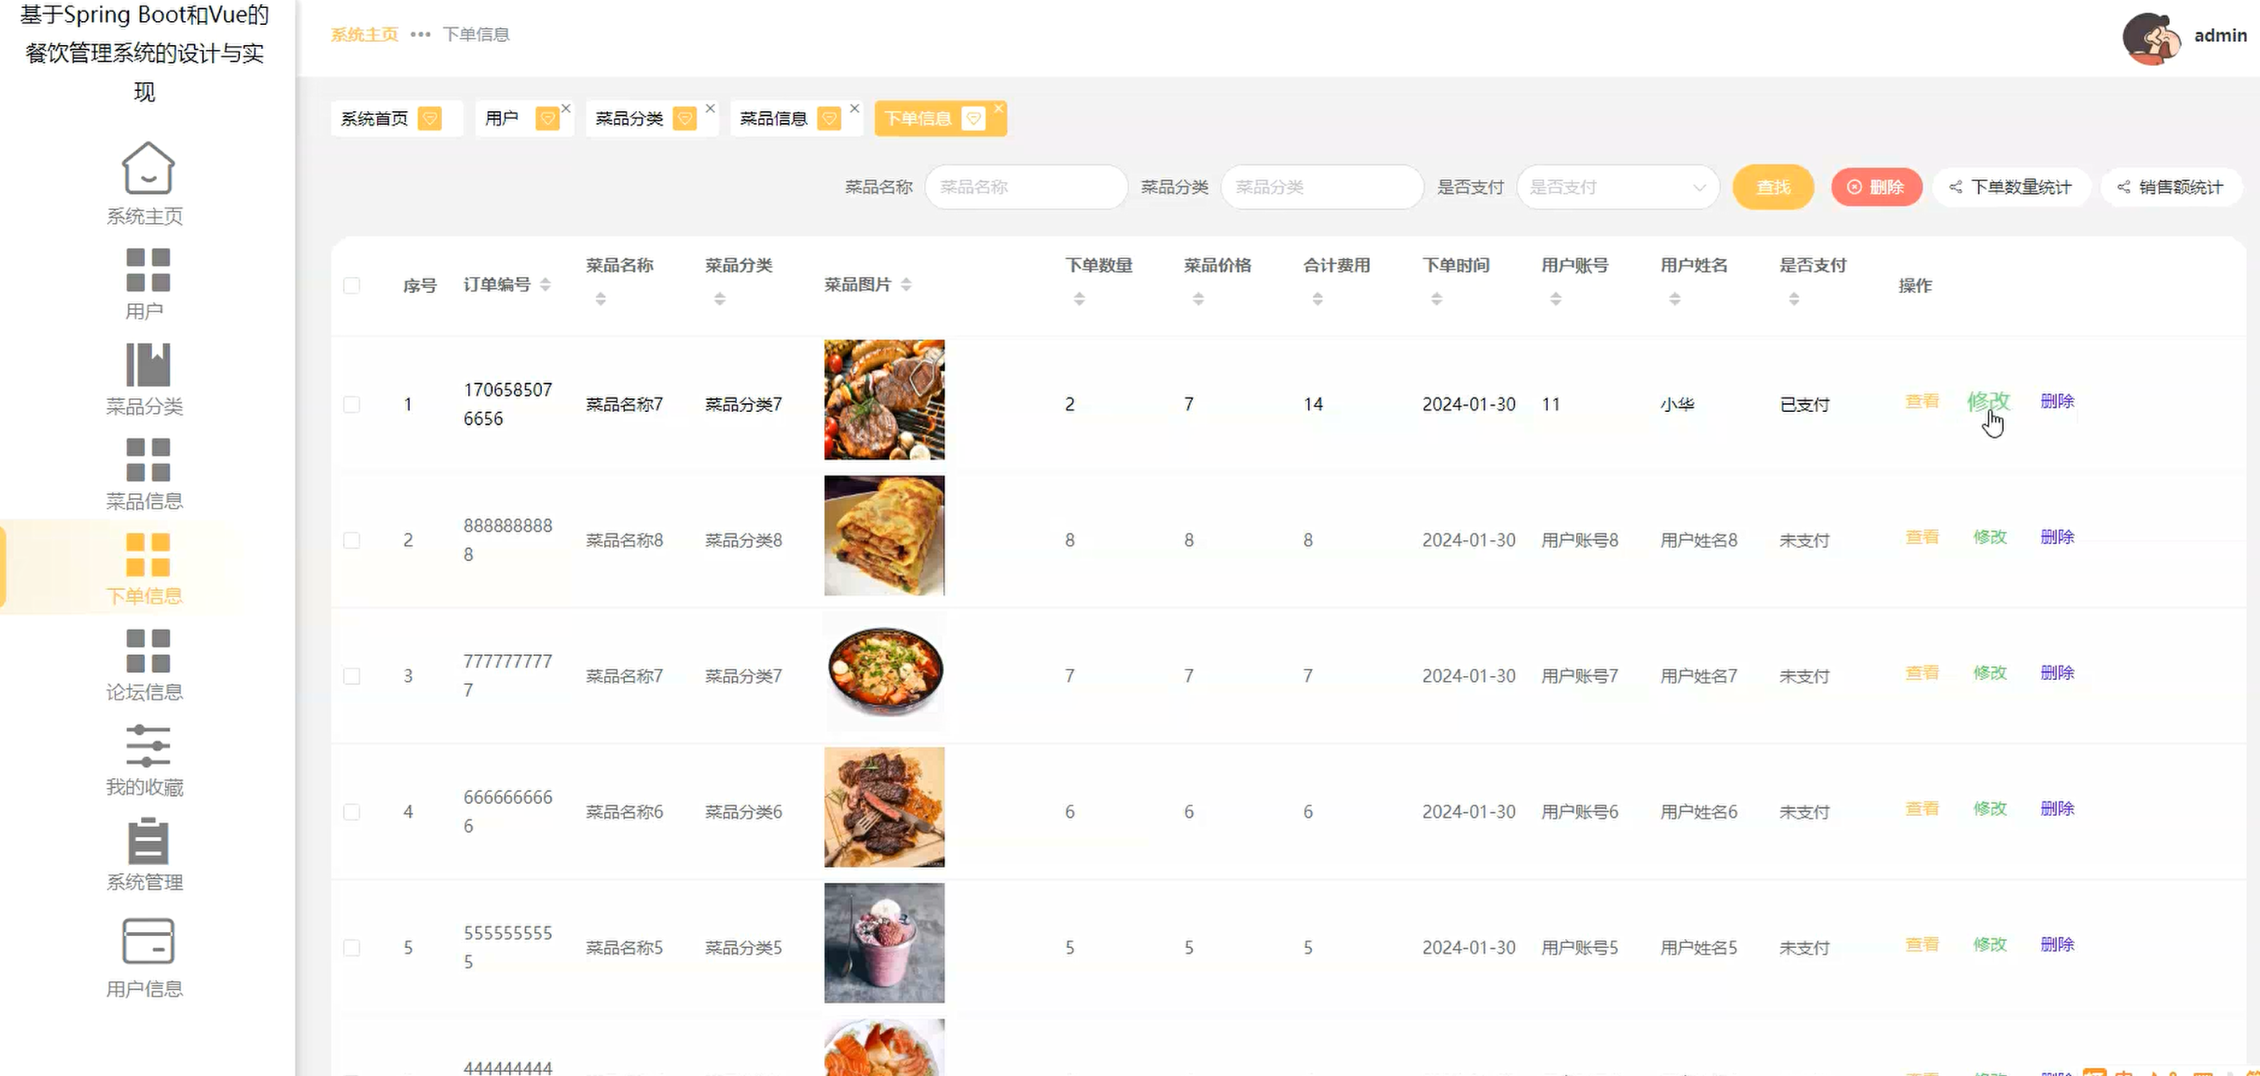Focus the 菜品名称 search input
The height and width of the screenshot is (1076, 2260).
coord(1025,187)
